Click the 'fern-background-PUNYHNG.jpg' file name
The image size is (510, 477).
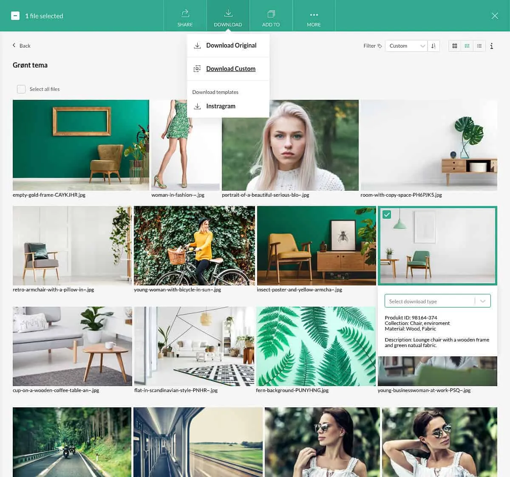tap(292, 390)
